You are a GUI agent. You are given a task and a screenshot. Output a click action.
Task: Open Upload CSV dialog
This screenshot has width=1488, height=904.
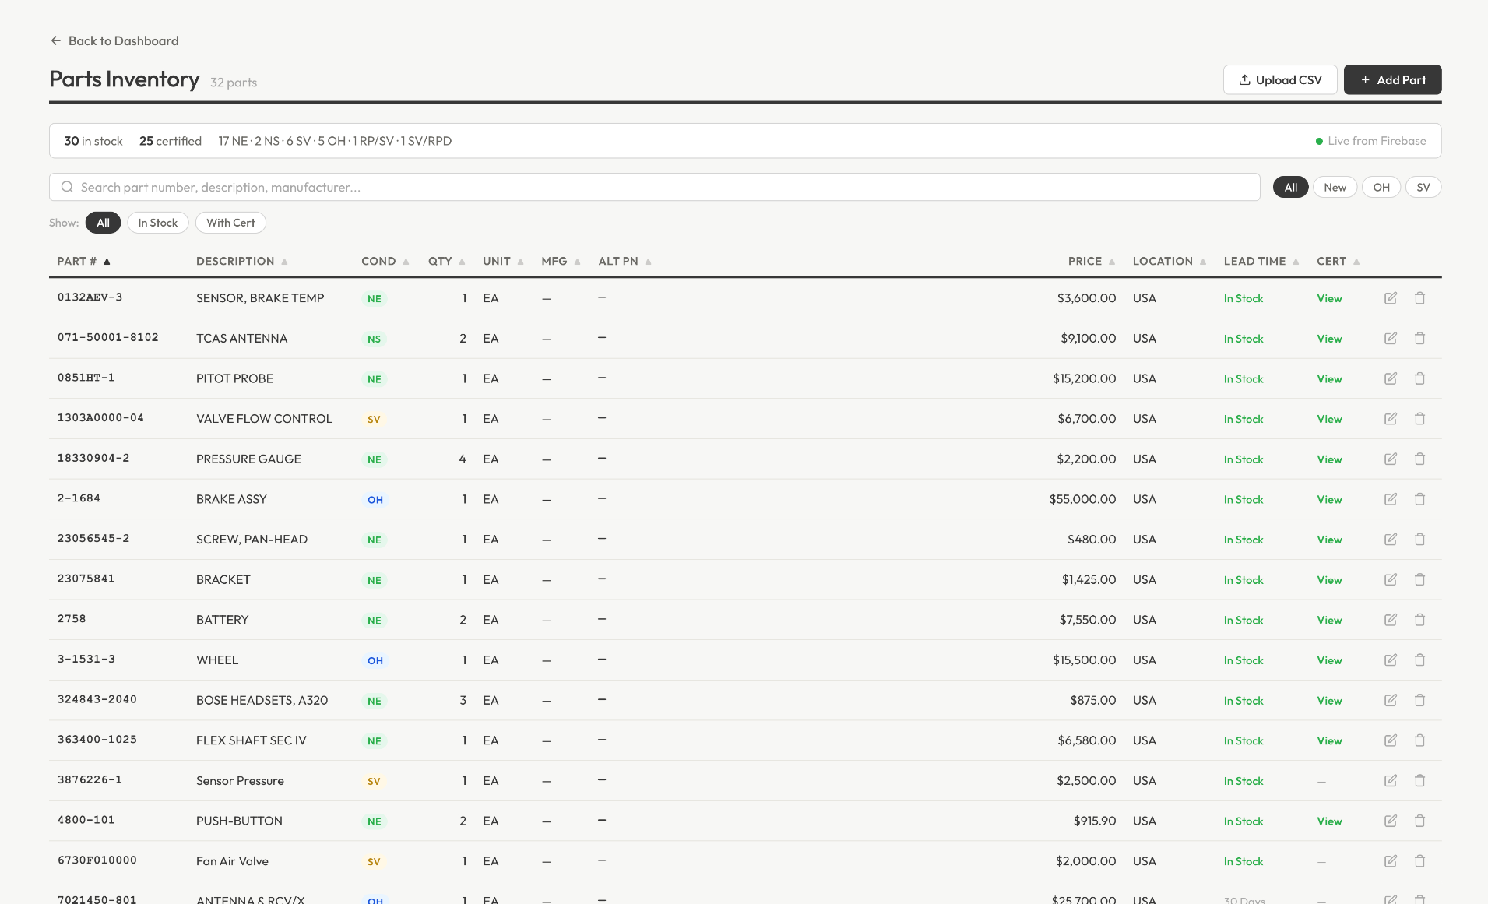1279,79
